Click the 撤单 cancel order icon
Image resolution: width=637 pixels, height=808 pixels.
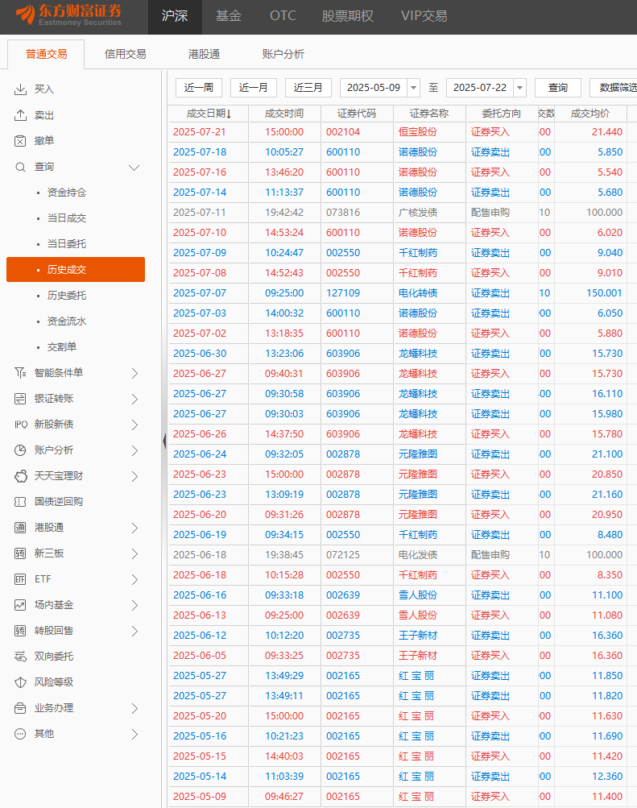point(20,141)
